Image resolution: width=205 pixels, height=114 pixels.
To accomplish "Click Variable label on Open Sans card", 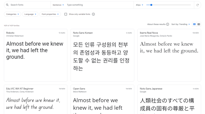I will click(129, 89).
